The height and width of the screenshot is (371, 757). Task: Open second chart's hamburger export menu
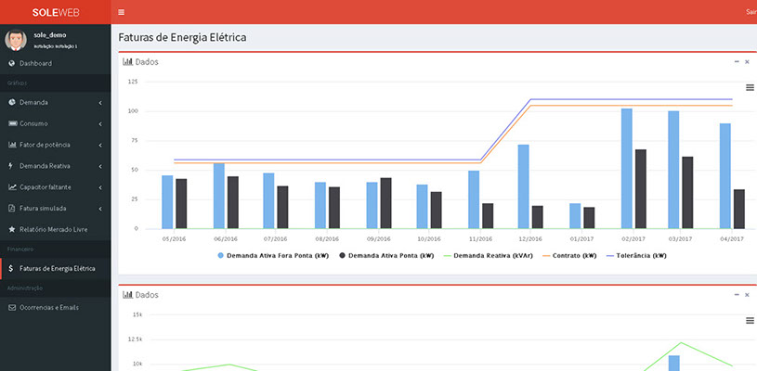tap(750, 320)
